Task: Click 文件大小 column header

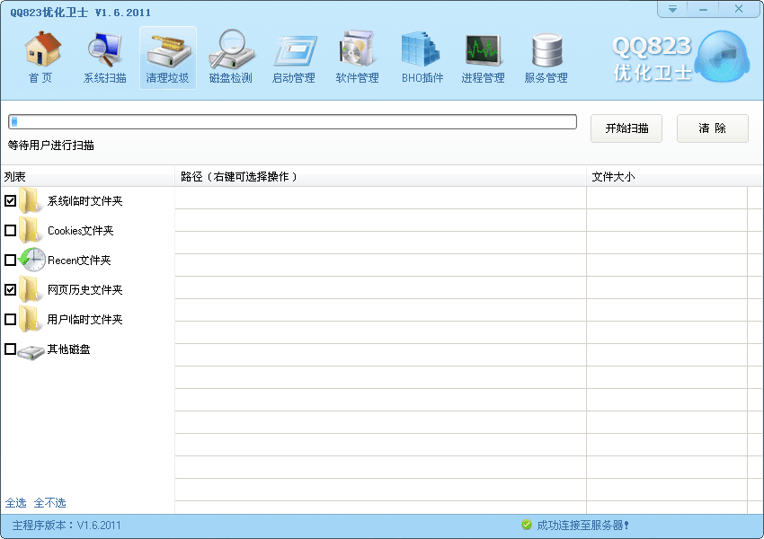Action: tap(674, 176)
